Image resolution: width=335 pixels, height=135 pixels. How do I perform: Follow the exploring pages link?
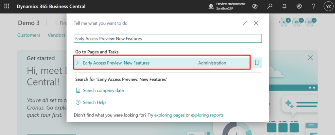[169, 115]
